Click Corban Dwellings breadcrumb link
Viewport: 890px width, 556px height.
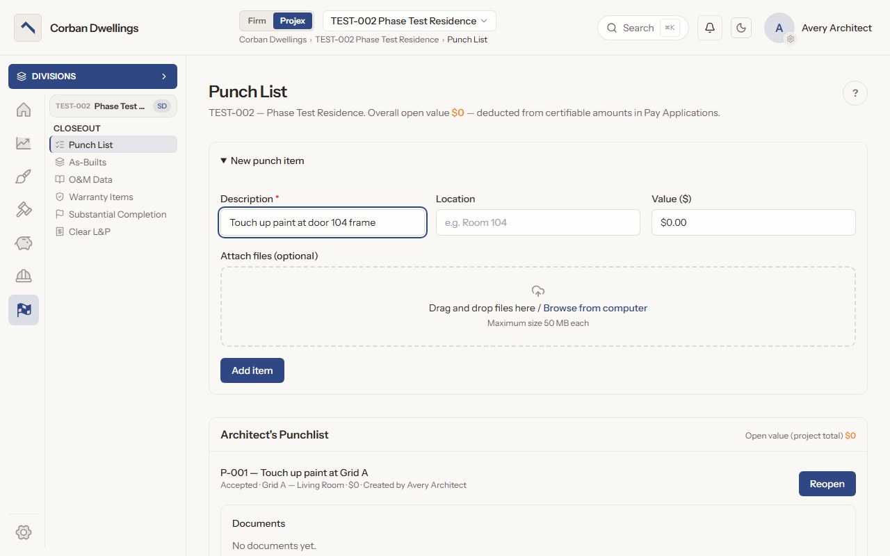pos(273,40)
